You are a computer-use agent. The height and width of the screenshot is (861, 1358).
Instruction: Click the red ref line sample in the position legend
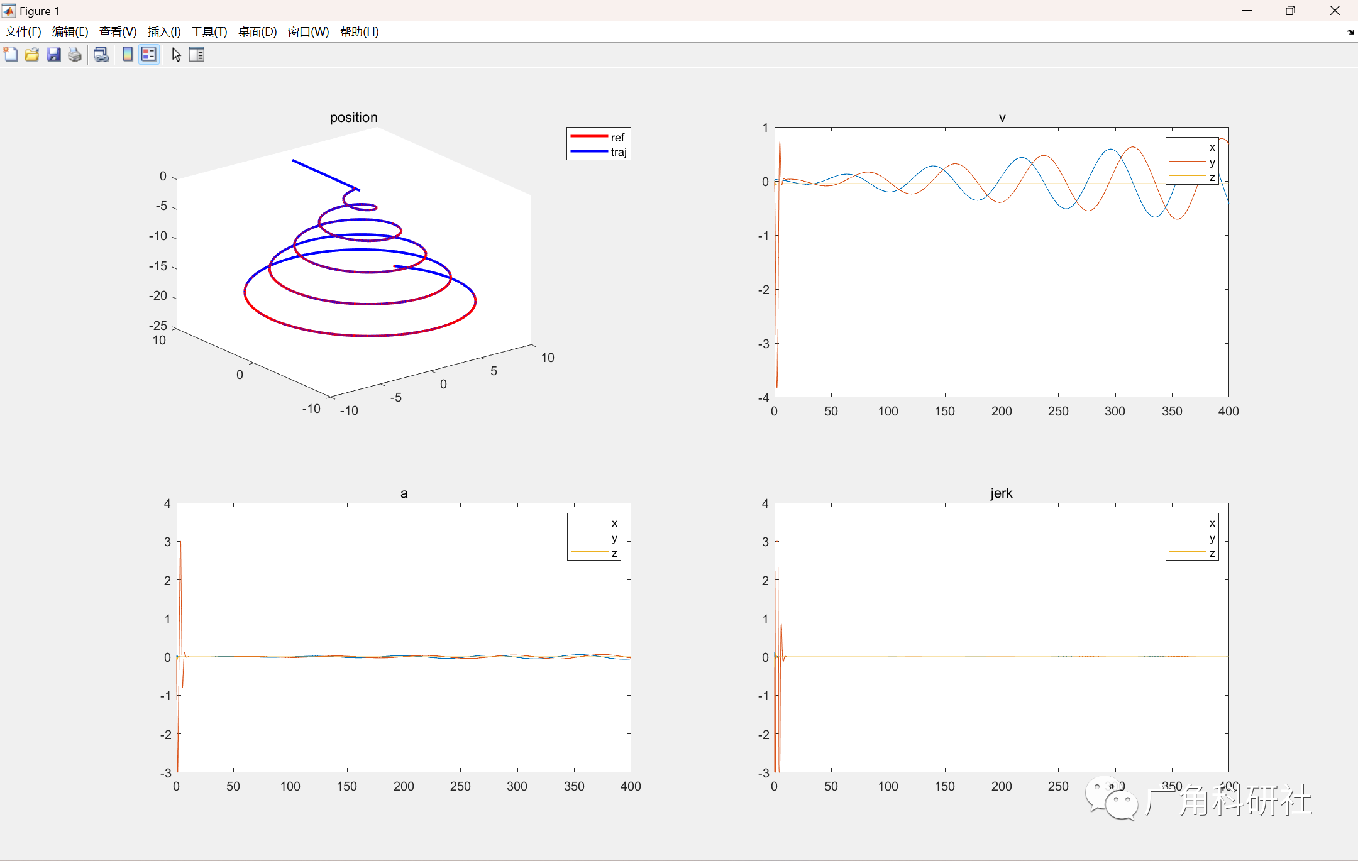click(588, 136)
